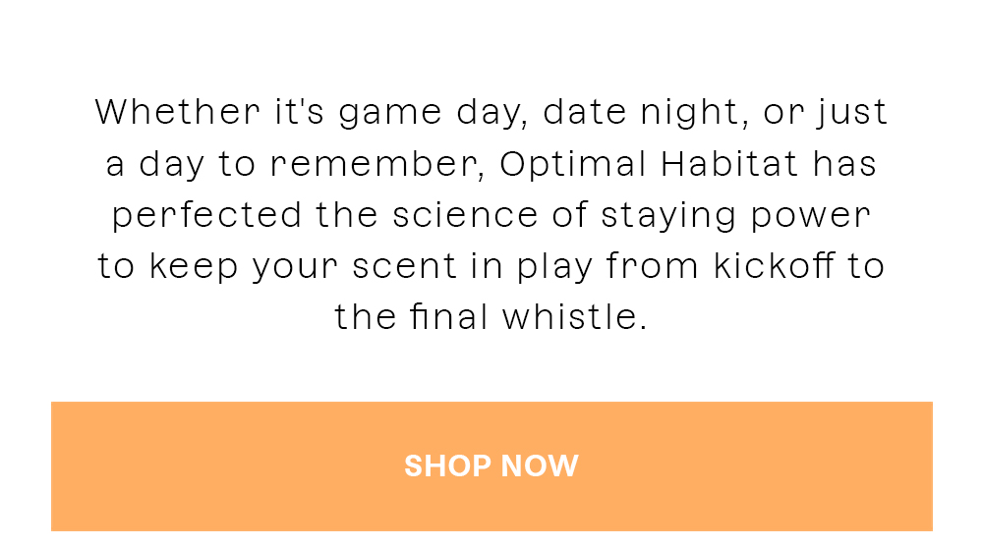
Task: Click the word "remember" in second line
Action: coord(375,164)
